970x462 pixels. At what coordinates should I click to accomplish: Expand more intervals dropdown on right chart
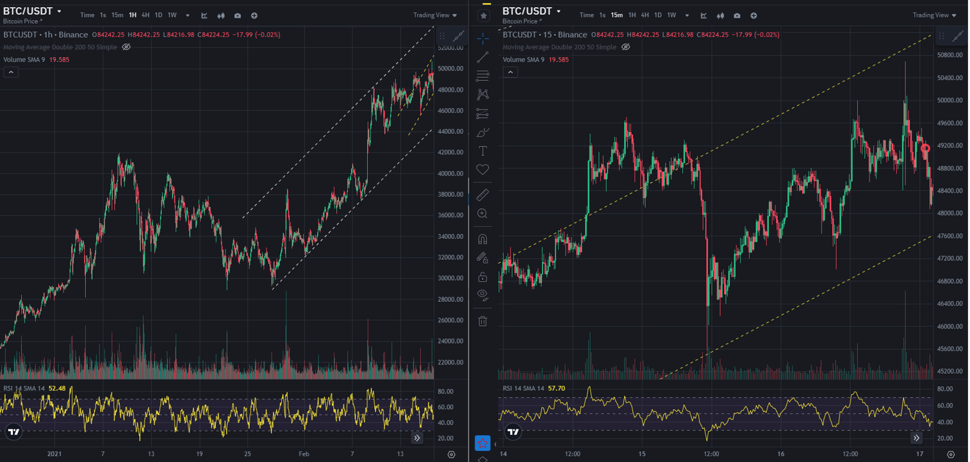tap(687, 15)
